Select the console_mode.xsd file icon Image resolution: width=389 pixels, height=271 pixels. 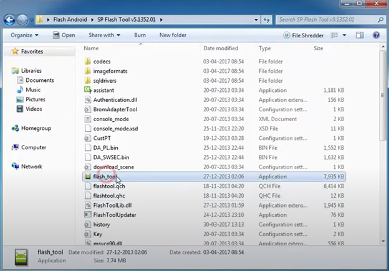pos(87,128)
